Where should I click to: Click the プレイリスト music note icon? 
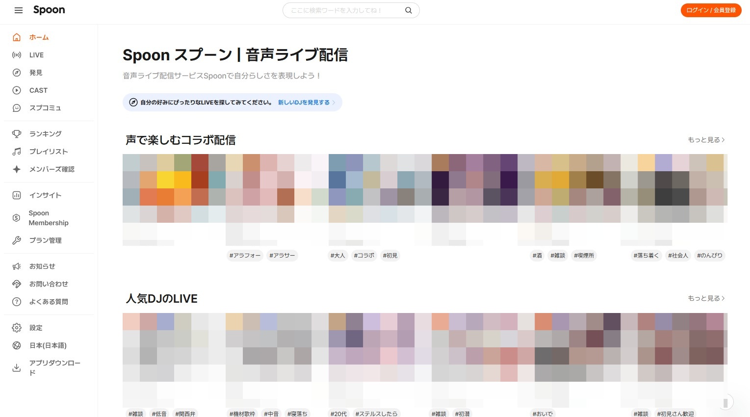click(17, 152)
